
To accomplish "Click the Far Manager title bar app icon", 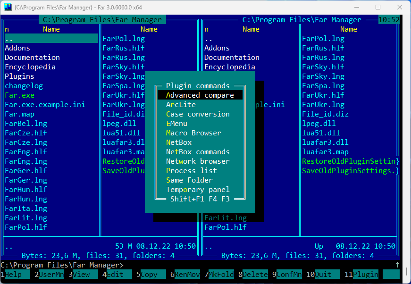I will pyautogui.click(x=8, y=7).
